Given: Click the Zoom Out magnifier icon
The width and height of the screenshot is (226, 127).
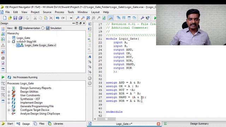Looking at the screenshot, I should tap(83, 18).
